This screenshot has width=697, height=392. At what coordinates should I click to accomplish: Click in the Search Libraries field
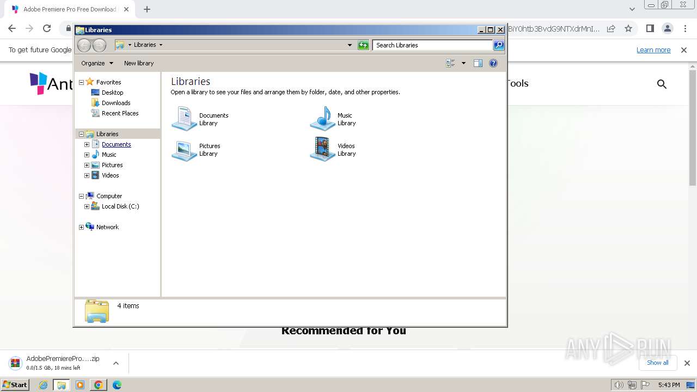coord(433,45)
